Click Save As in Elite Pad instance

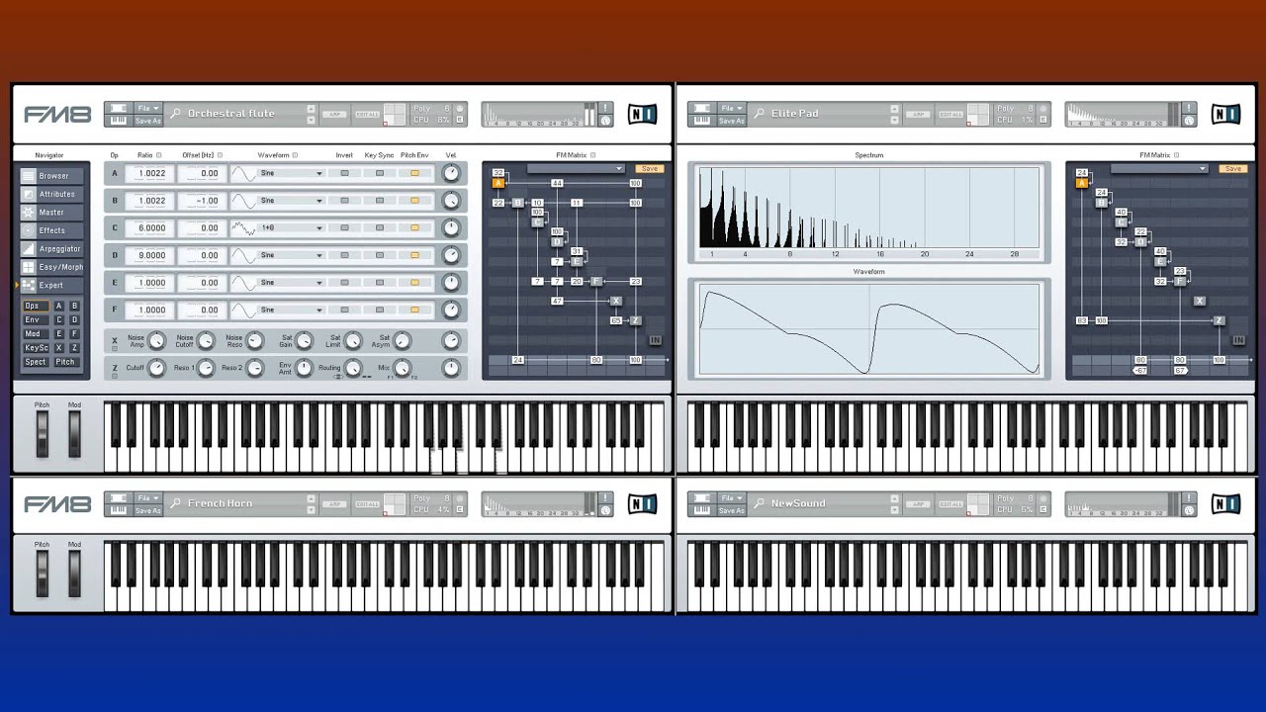point(732,122)
